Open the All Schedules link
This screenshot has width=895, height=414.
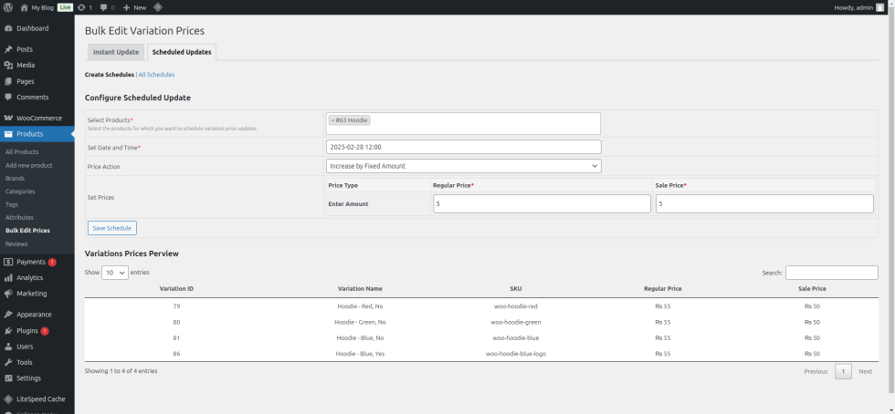[156, 75]
